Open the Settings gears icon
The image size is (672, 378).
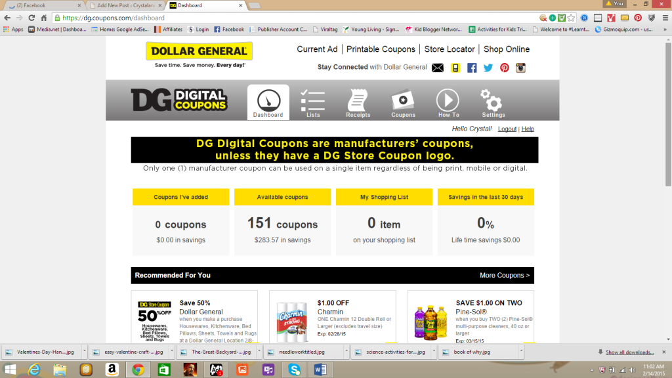tap(492, 100)
